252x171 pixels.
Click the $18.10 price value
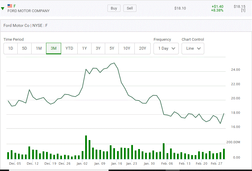click(x=180, y=8)
